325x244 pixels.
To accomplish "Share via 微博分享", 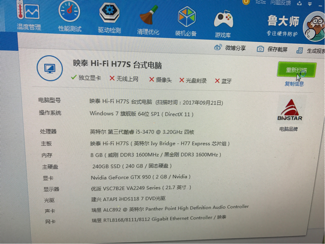I will point(230,48).
